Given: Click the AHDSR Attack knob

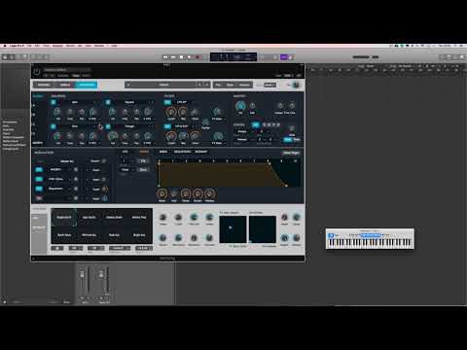Looking at the screenshot, I should point(162,193).
